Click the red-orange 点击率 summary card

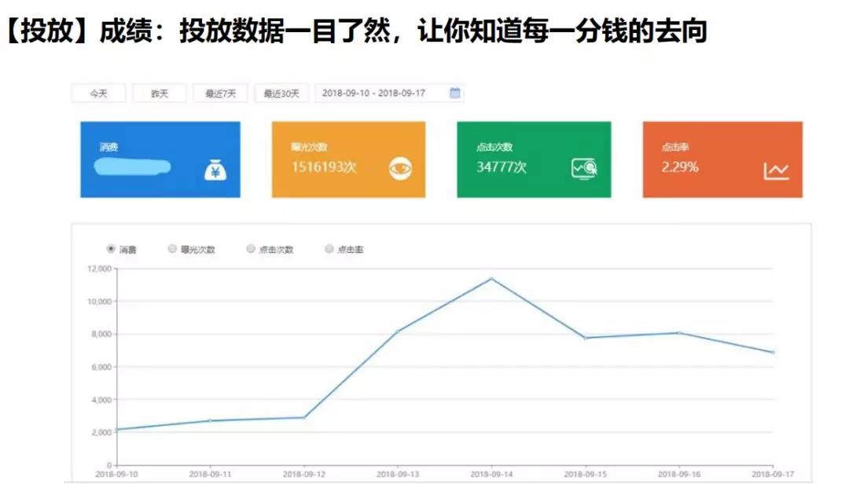pyautogui.click(x=722, y=159)
